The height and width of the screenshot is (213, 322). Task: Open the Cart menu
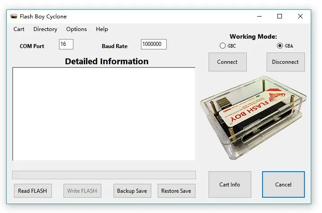[19, 29]
